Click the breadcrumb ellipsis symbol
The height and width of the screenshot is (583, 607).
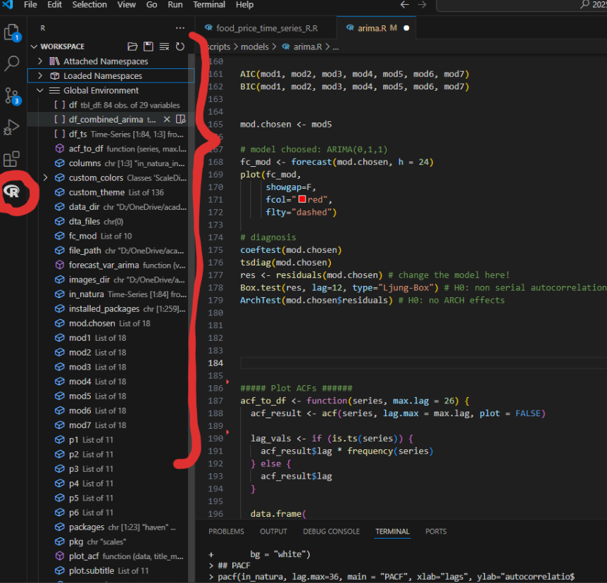click(336, 47)
